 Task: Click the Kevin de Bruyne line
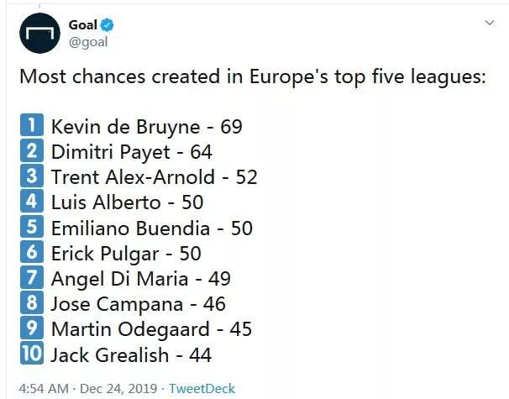(x=147, y=127)
